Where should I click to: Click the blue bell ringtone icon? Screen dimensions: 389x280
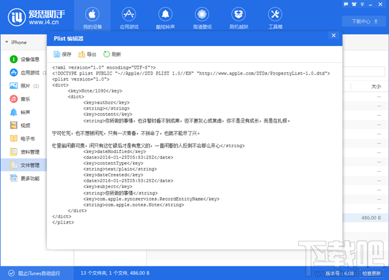(14, 112)
